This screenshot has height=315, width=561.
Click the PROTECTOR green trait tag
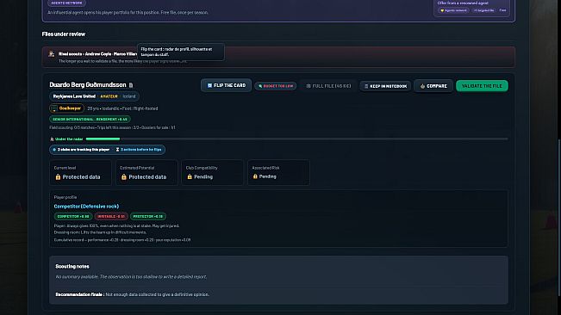pyautogui.click(x=147, y=216)
